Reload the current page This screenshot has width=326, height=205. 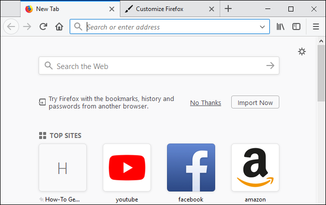44,27
